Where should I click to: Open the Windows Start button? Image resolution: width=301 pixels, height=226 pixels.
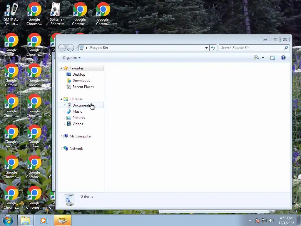8,220
